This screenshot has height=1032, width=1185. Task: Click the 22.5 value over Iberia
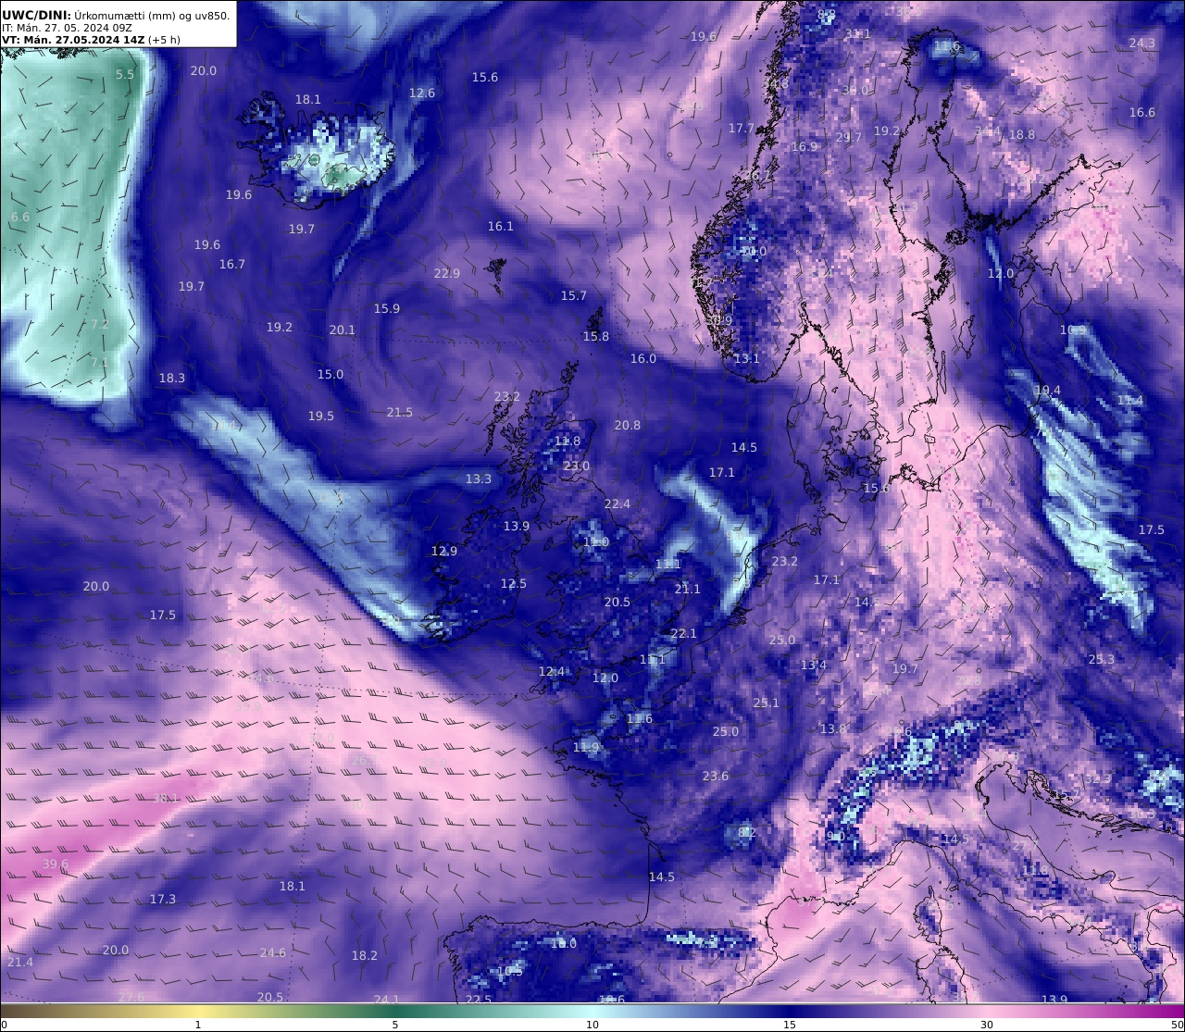coord(479,999)
